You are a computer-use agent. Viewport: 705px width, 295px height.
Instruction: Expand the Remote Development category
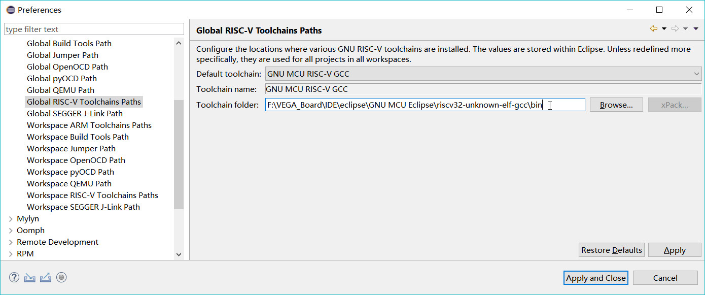[11, 242]
